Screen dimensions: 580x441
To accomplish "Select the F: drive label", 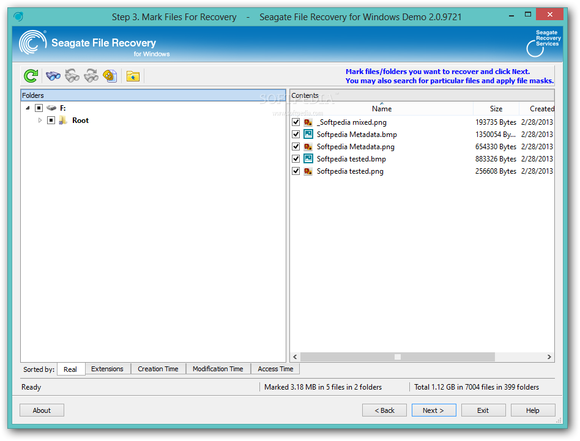I will pyautogui.click(x=63, y=108).
